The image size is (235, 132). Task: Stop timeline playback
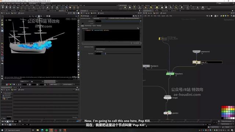point(7,121)
